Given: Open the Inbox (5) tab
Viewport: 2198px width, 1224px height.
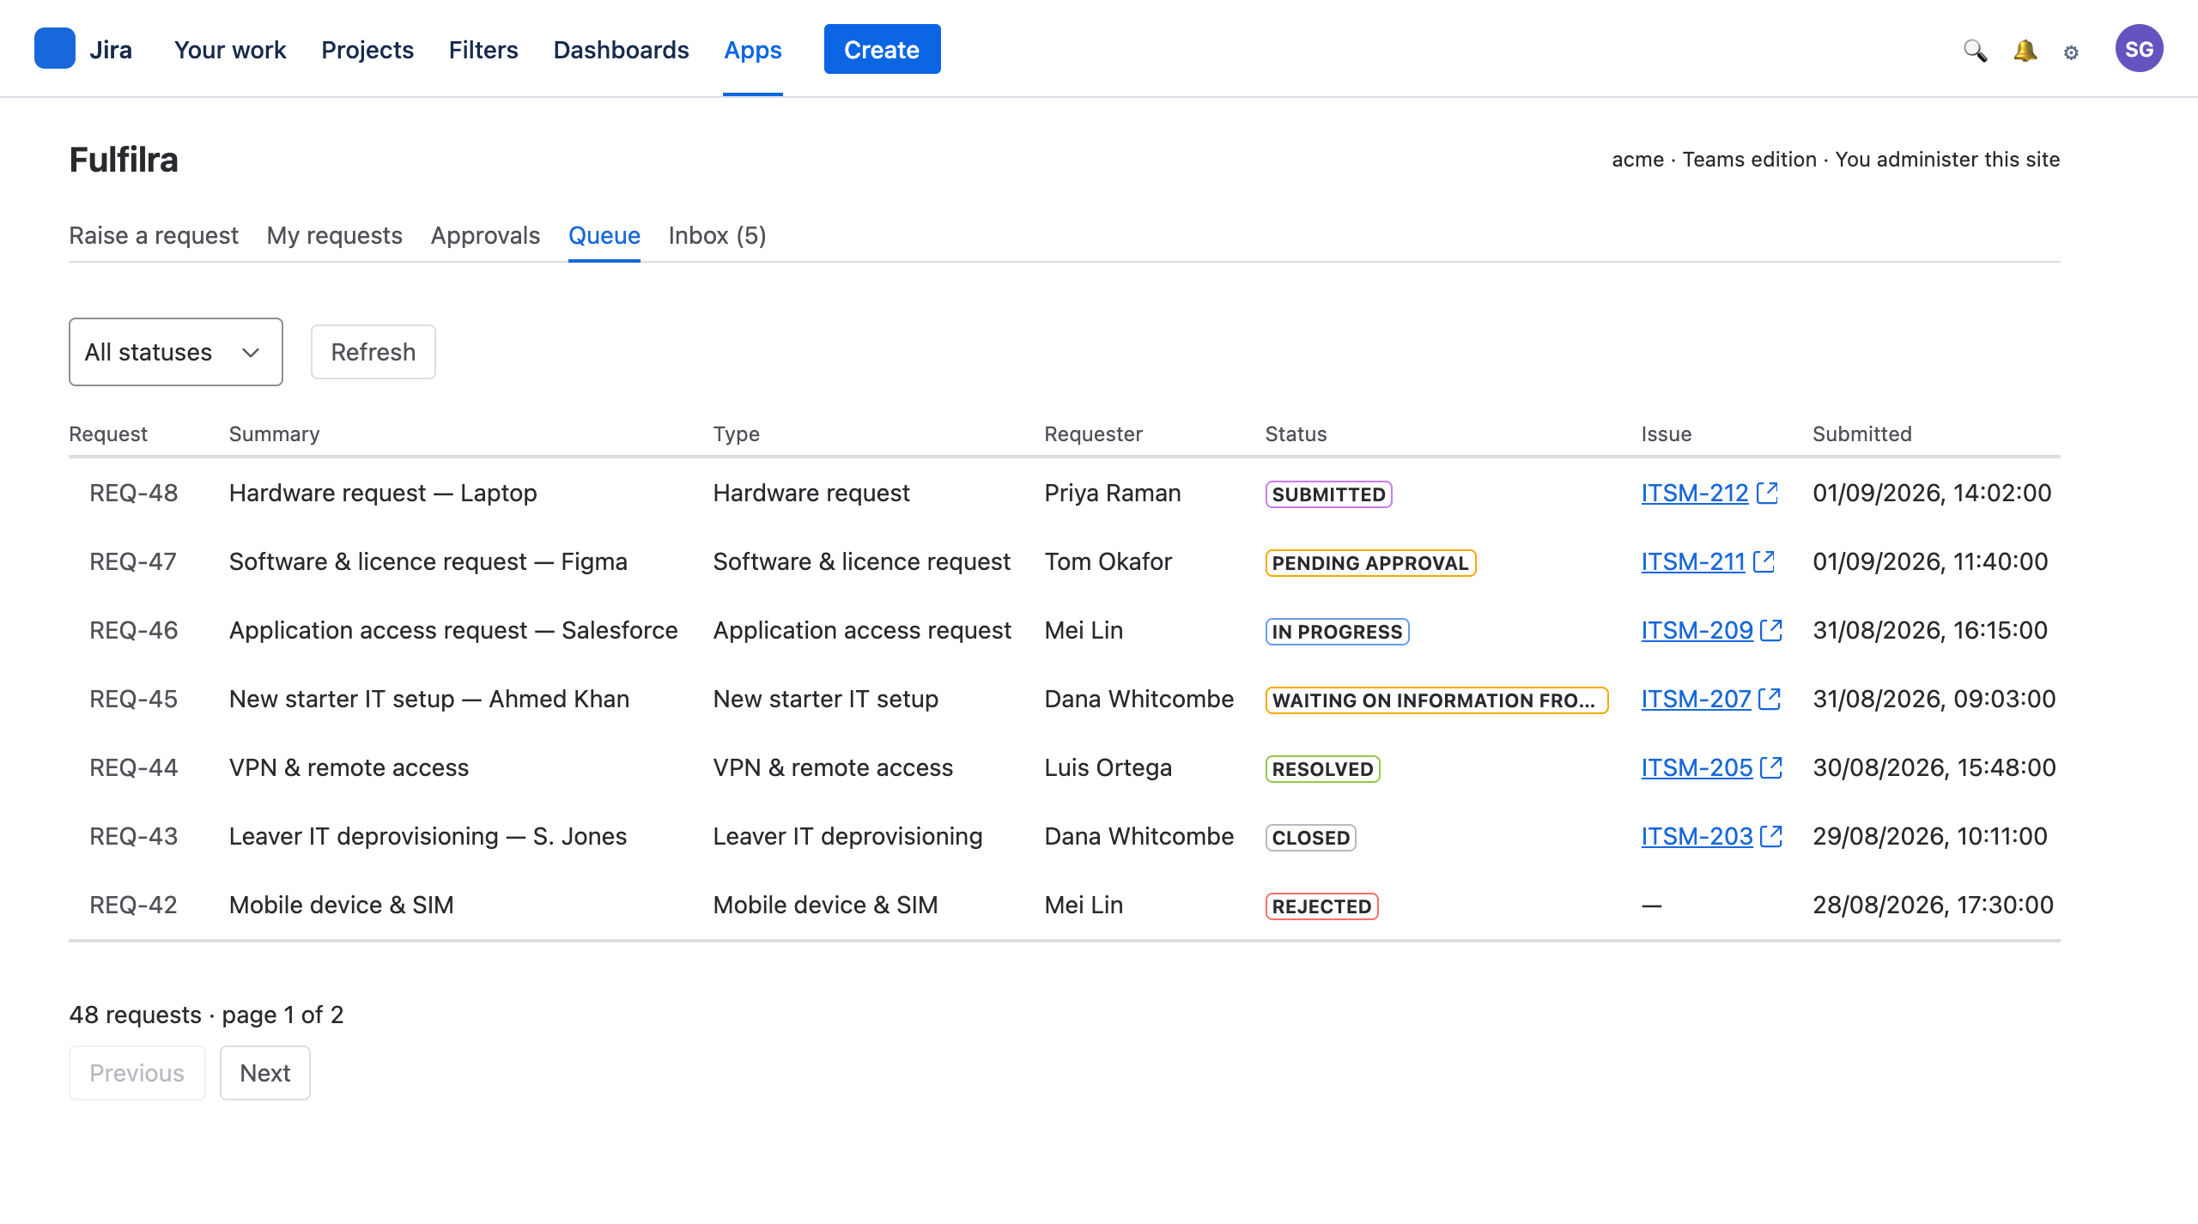Looking at the screenshot, I should (x=717, y=235).
